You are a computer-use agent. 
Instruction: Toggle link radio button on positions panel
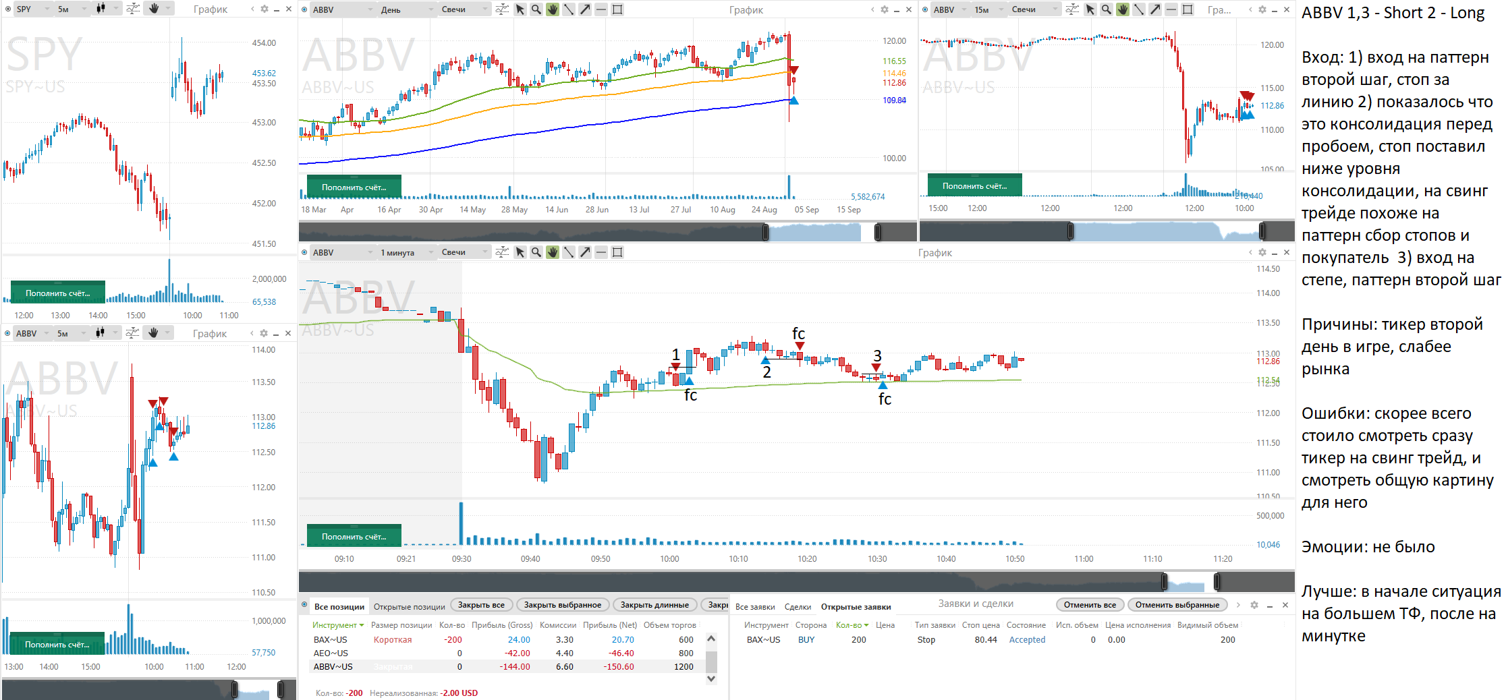[305, 605]
